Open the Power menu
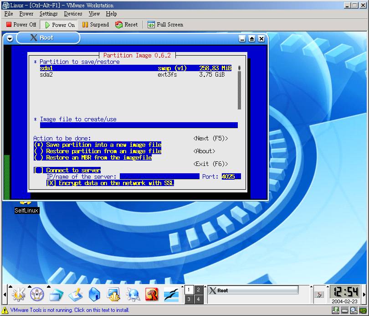The image size is (369, 316). click(x=26, y=14)
